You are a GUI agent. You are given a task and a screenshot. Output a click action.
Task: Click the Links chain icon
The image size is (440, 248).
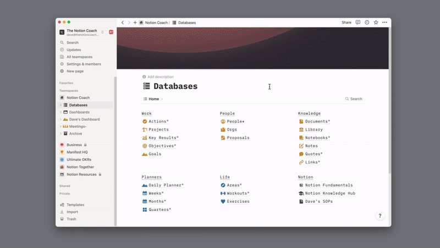pyautogui.click(x=301, y=162)
